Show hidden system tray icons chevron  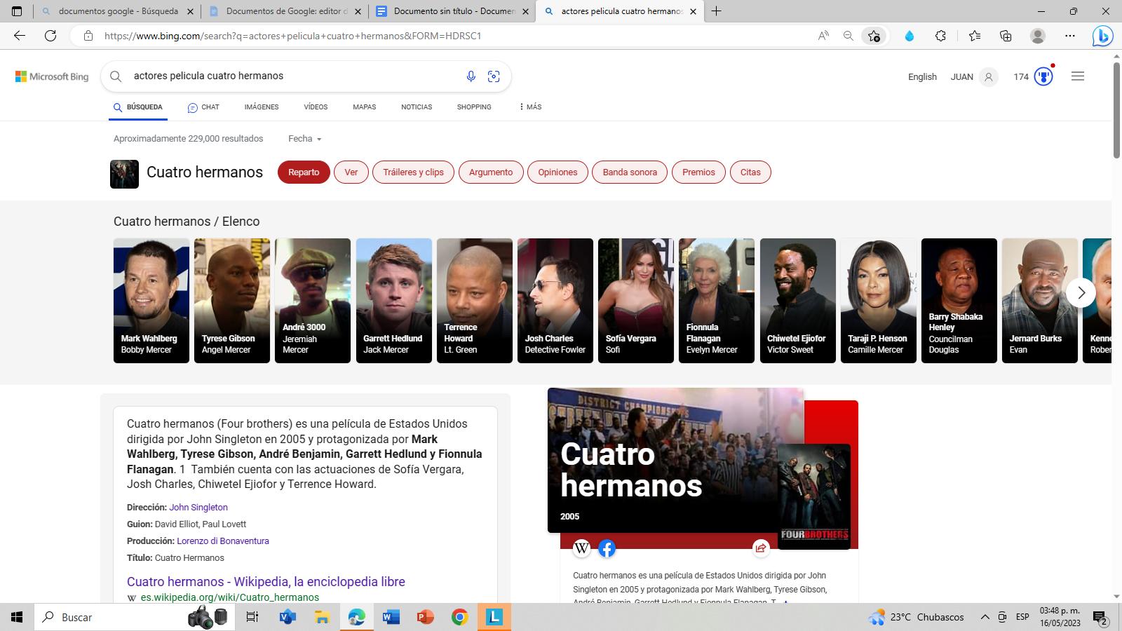[985, 617]
